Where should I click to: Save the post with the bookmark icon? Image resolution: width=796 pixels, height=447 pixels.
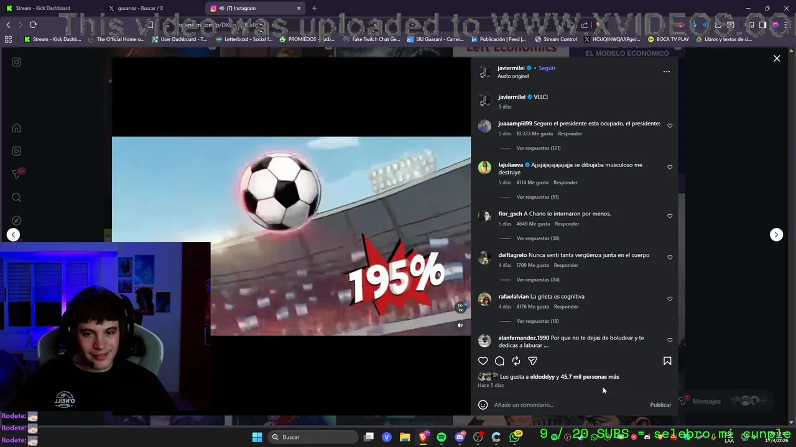tap(667, 361)
